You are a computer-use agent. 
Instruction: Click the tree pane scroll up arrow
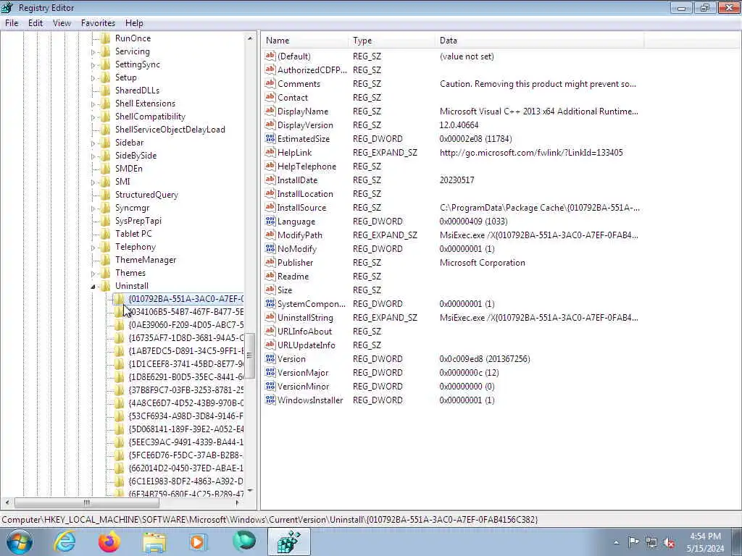point(250,38)
